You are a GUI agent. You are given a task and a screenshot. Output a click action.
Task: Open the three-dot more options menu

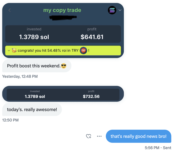point(99,136)
